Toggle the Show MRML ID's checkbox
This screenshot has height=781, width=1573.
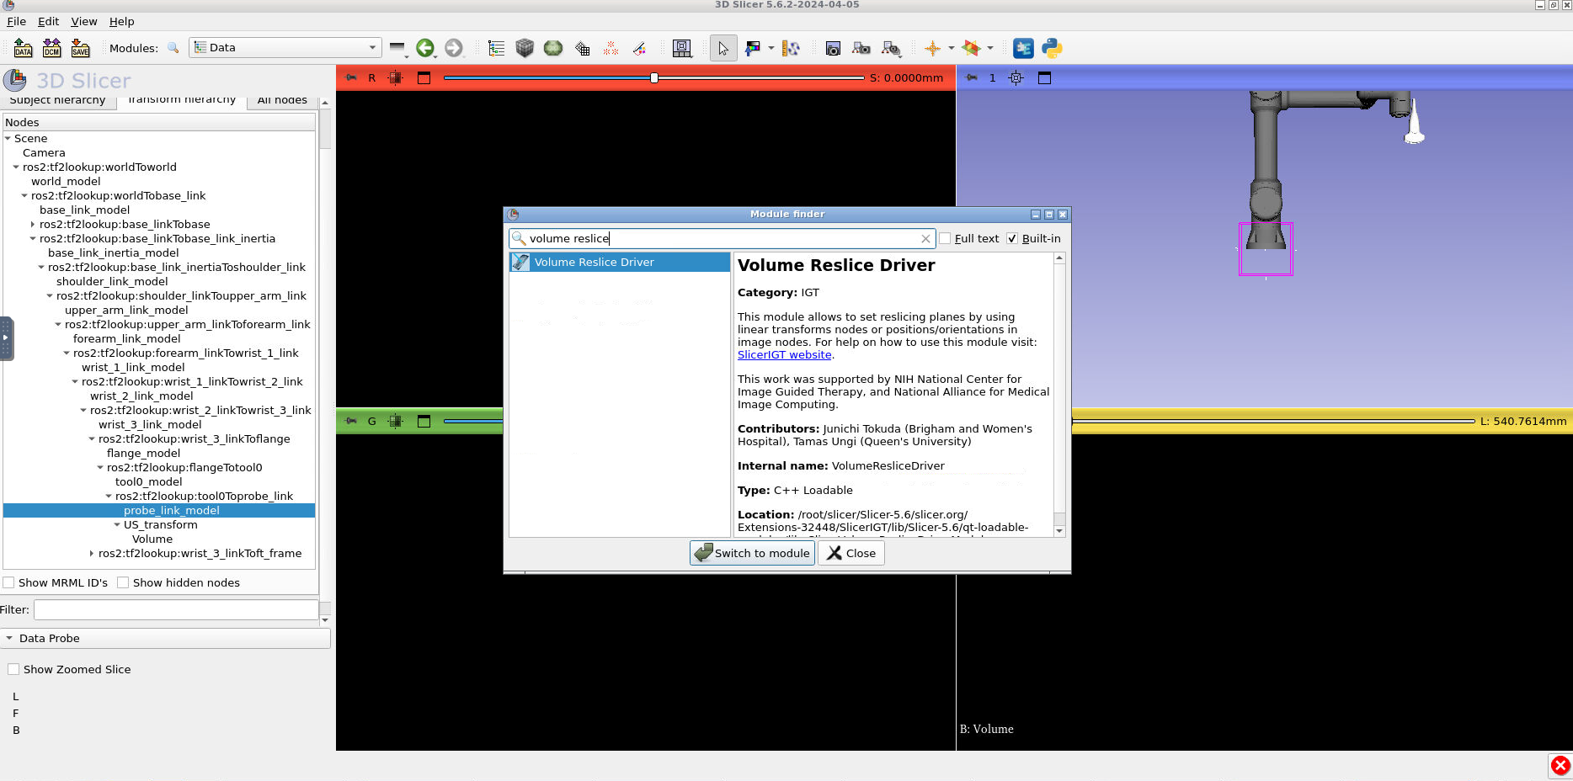(x=8, y=582)
